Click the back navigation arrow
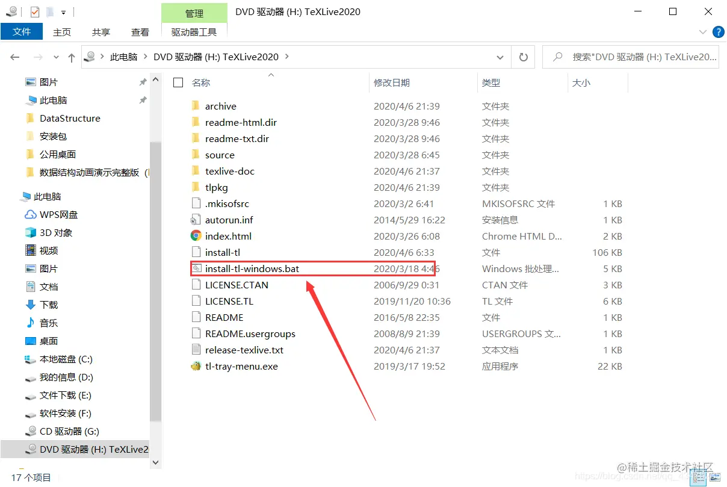The image size is (727, 487). [15, 57]
